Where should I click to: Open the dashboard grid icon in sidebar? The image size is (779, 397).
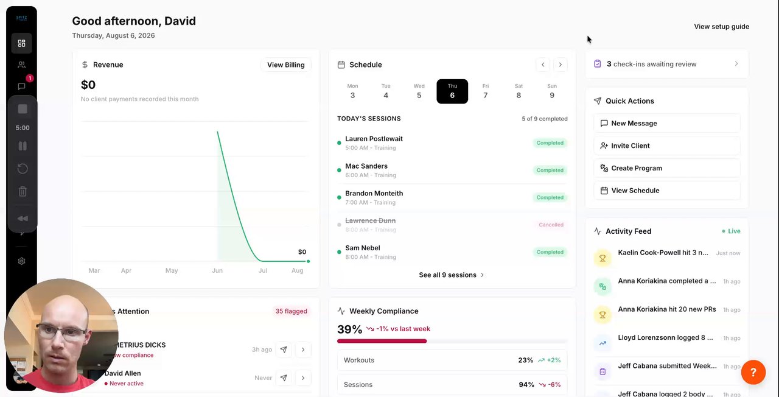tap(21, 43)
